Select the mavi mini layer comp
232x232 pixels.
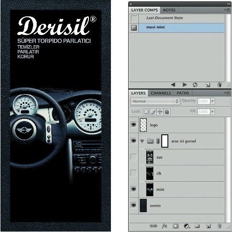(181, 28)
